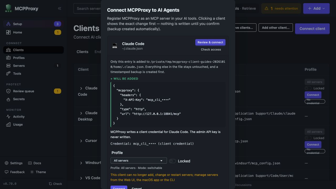
Task: Expand the Windsurf table row
Action: tap(81, 163)
